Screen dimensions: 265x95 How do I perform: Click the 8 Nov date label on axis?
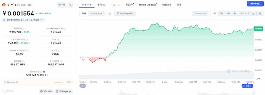click(164, 82)
